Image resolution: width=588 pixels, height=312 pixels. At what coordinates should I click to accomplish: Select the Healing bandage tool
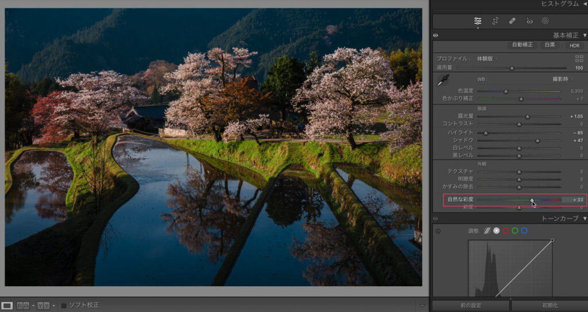[x=512, y=21]
